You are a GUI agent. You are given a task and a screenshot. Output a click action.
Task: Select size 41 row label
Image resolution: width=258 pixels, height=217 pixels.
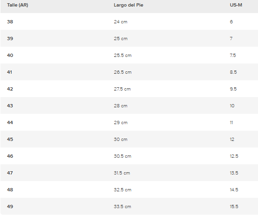click(9, 72)
